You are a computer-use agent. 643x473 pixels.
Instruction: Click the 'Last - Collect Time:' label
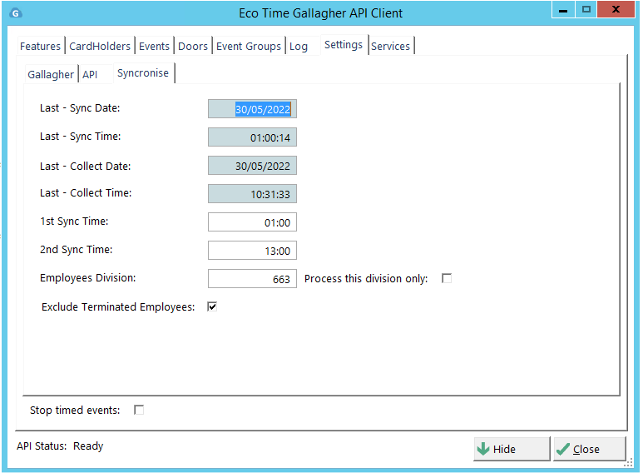[86, 193]
